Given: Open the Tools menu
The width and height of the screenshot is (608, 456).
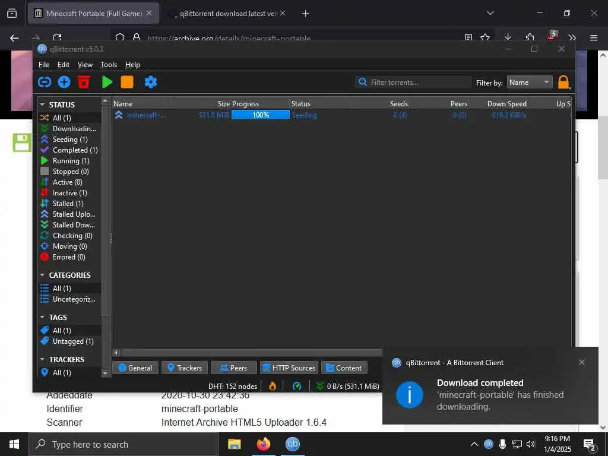Looking at the screenshot, I should (x=109, y=65).
